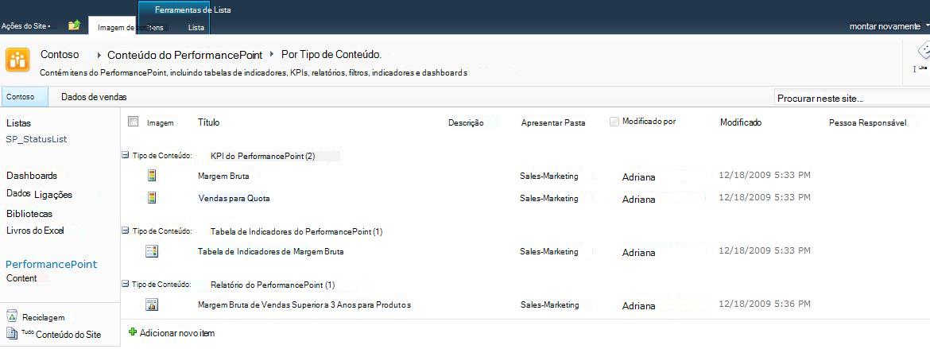The image size is (930, 349).
Task: Open Livros do Excel in the sidebar
Action: 35,231
